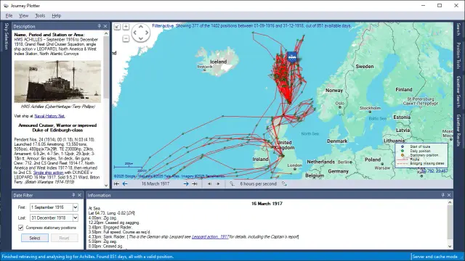The width and height of the screenshot is (465, 261).
Task: Click the Finished retrieving status bar message
Action: [x=88, y=257]
